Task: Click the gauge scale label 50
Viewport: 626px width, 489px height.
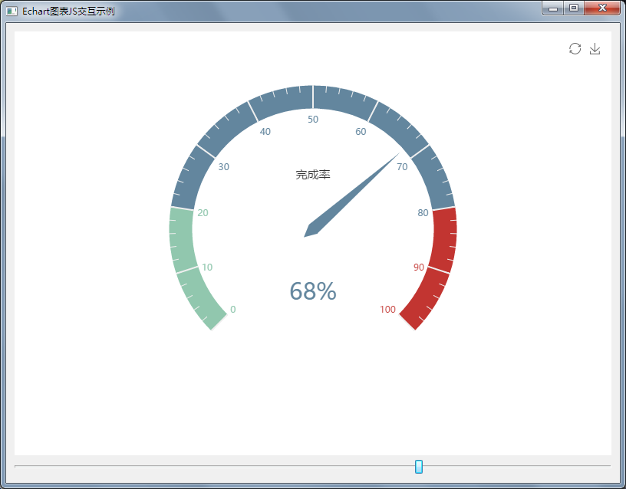Action: (x=313, y=119)
